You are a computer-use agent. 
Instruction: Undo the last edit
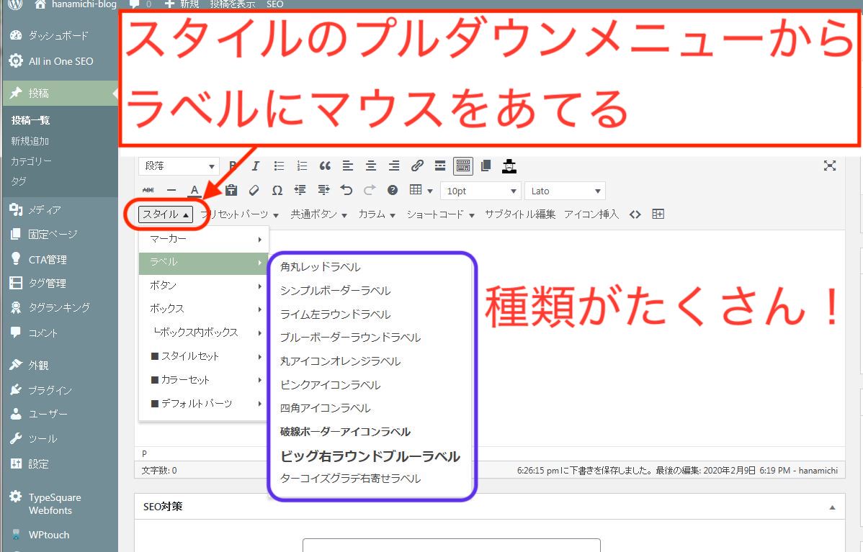point(346,191)
